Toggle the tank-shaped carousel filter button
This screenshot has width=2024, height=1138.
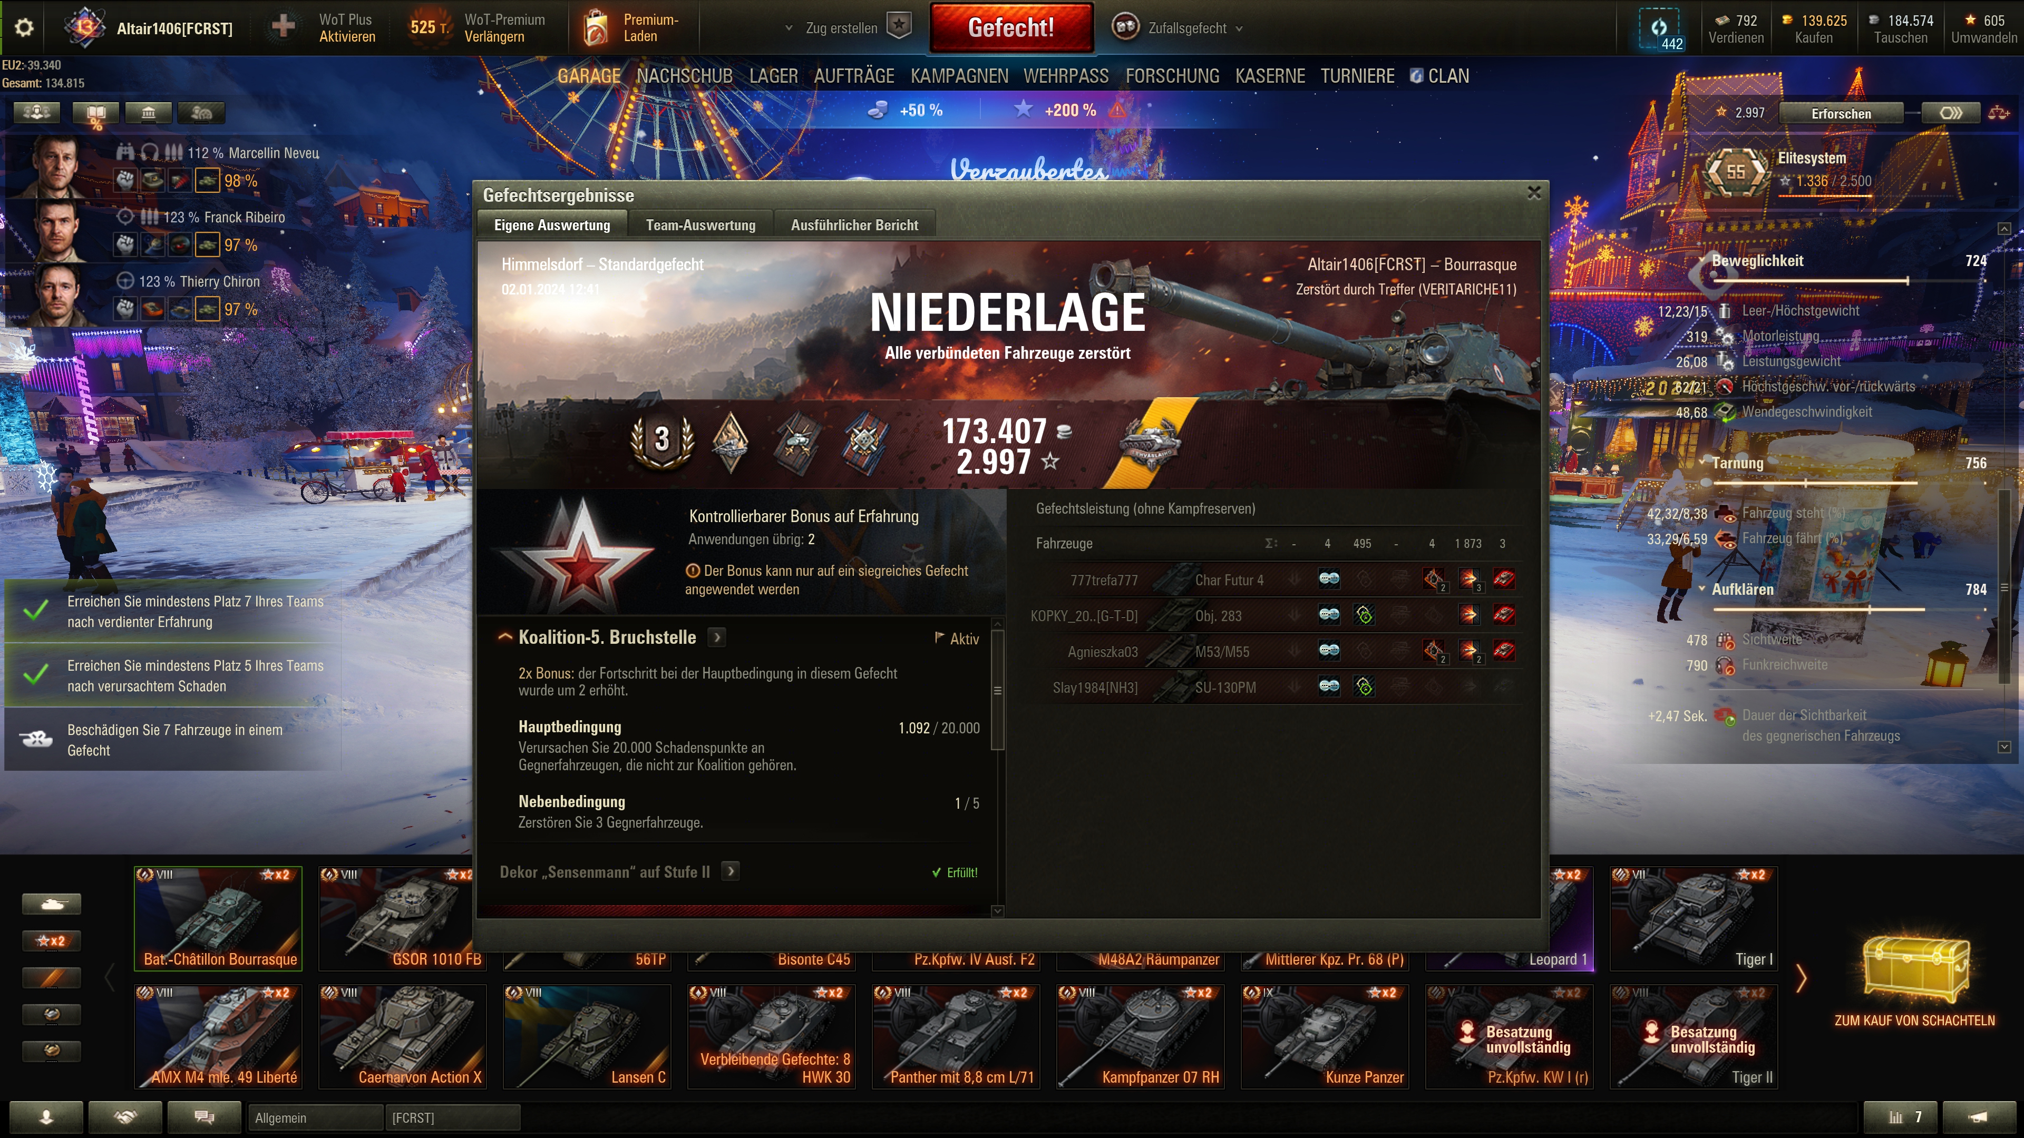click(51, 904)
